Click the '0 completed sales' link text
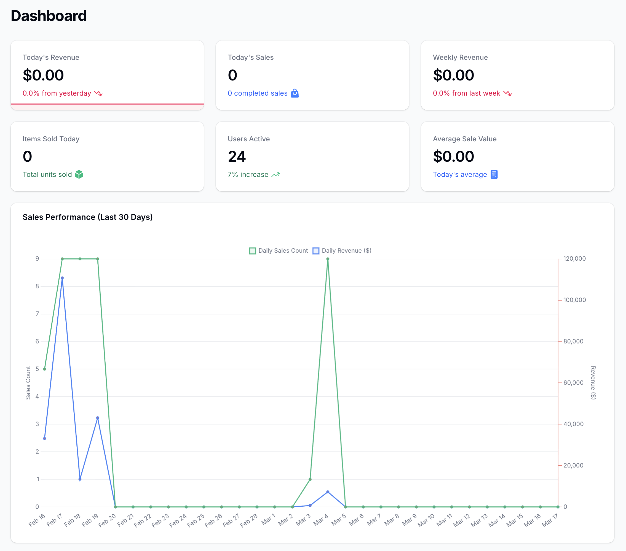The height and width of the screenshot is (551, 626). 257,93
